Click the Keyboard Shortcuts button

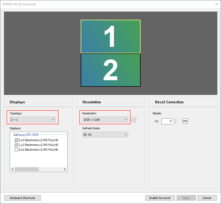23,198
